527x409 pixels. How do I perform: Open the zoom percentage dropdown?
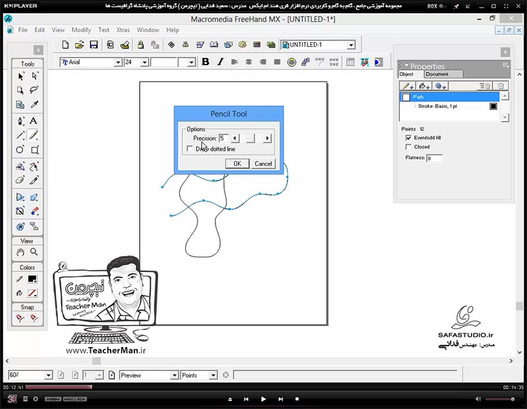[48, 375]
